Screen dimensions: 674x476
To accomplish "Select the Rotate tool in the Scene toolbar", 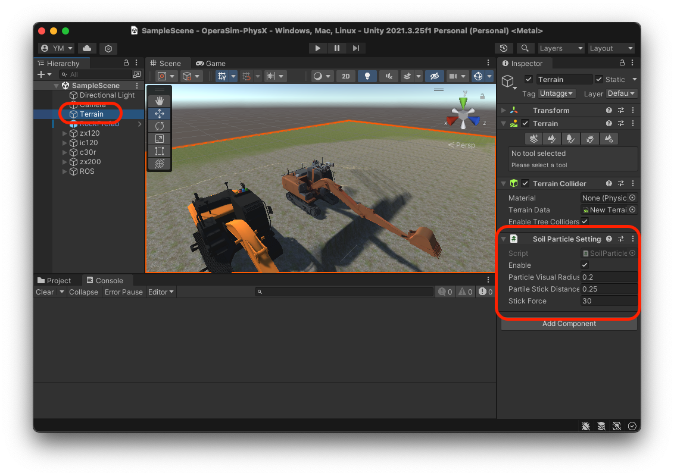I will tap(158, 126).
